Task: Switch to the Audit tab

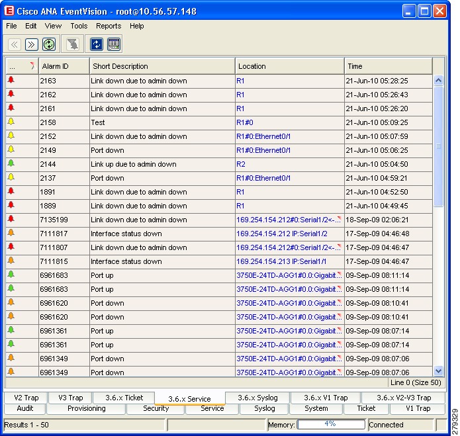Action: [25, 408]
